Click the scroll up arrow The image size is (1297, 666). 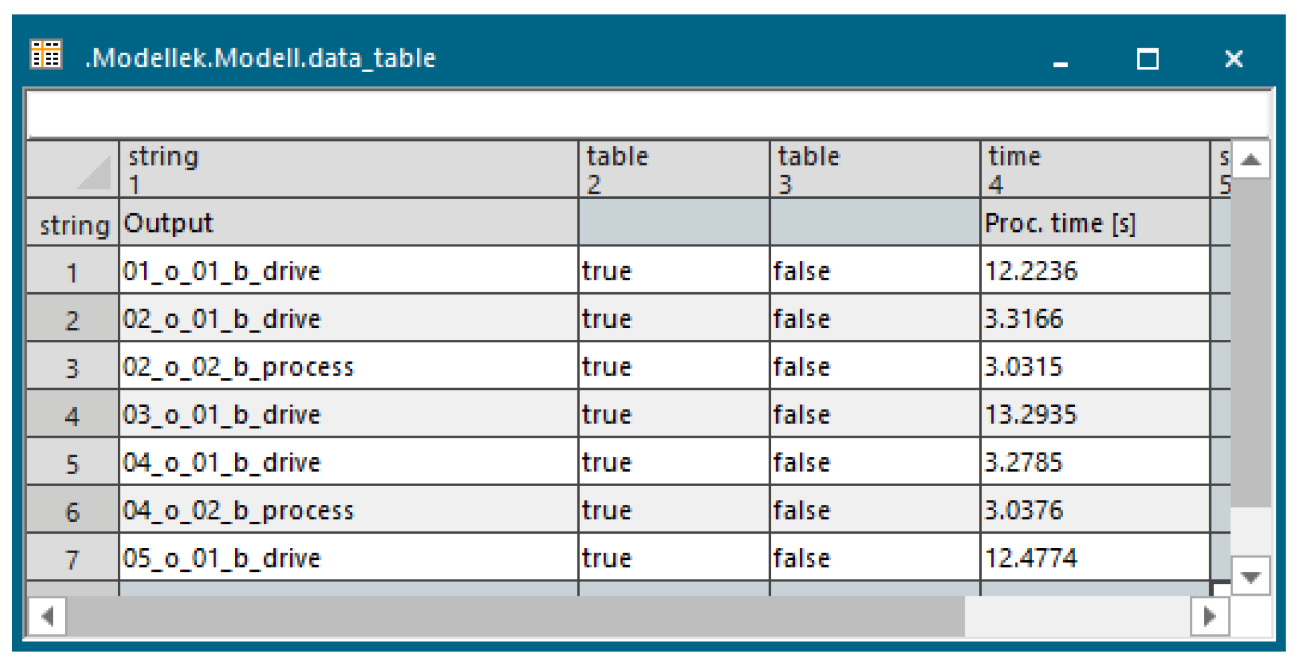[x=1251, y=159]
